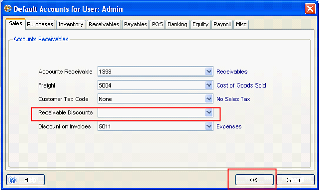320x191 pixels.
Task: Go to the Equity tab
Action: pos(201,24)
